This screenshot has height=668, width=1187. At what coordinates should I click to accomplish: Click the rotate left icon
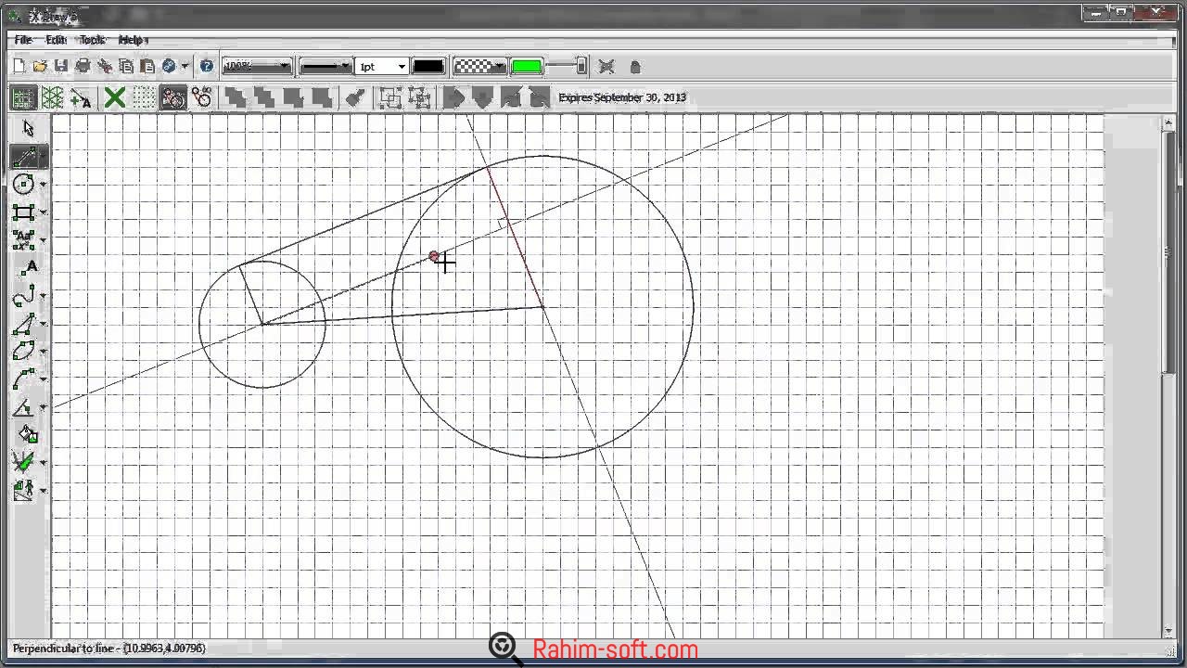click(x=511, y=97)
